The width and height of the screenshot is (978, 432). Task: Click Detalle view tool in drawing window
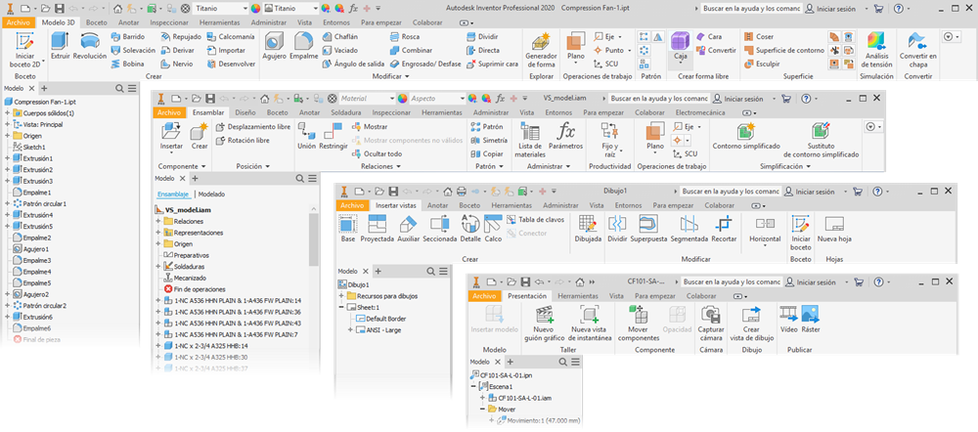(x=470, y=229)
